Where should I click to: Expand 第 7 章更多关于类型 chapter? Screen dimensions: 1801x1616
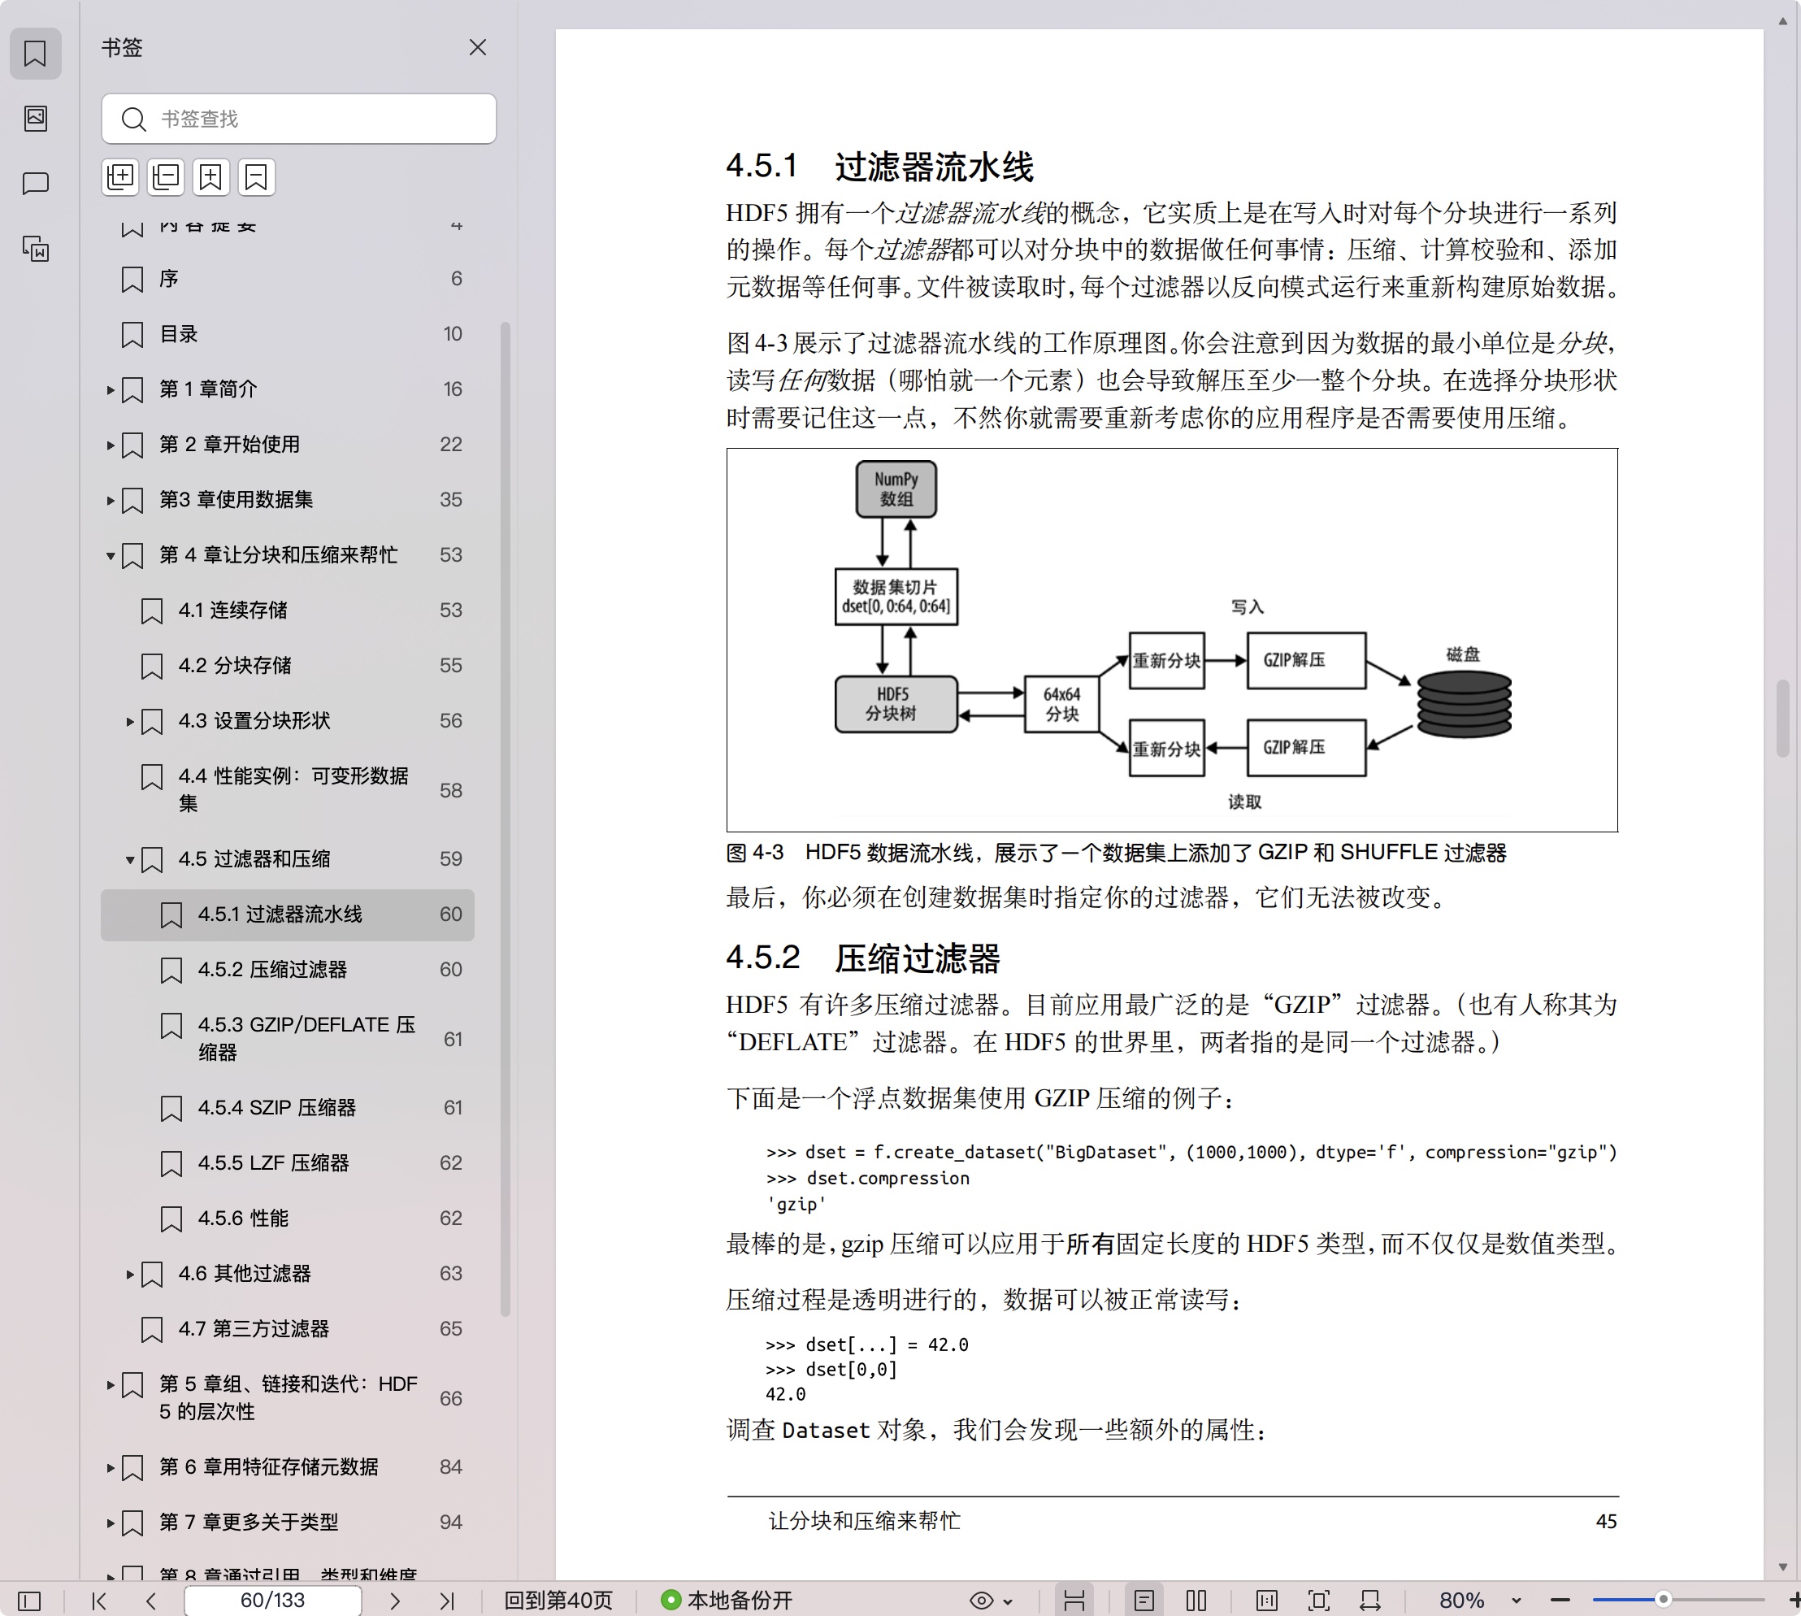[110, 1523]
